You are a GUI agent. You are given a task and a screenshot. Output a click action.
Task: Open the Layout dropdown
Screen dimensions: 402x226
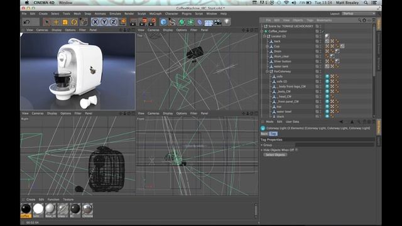(x=359, y=14)
